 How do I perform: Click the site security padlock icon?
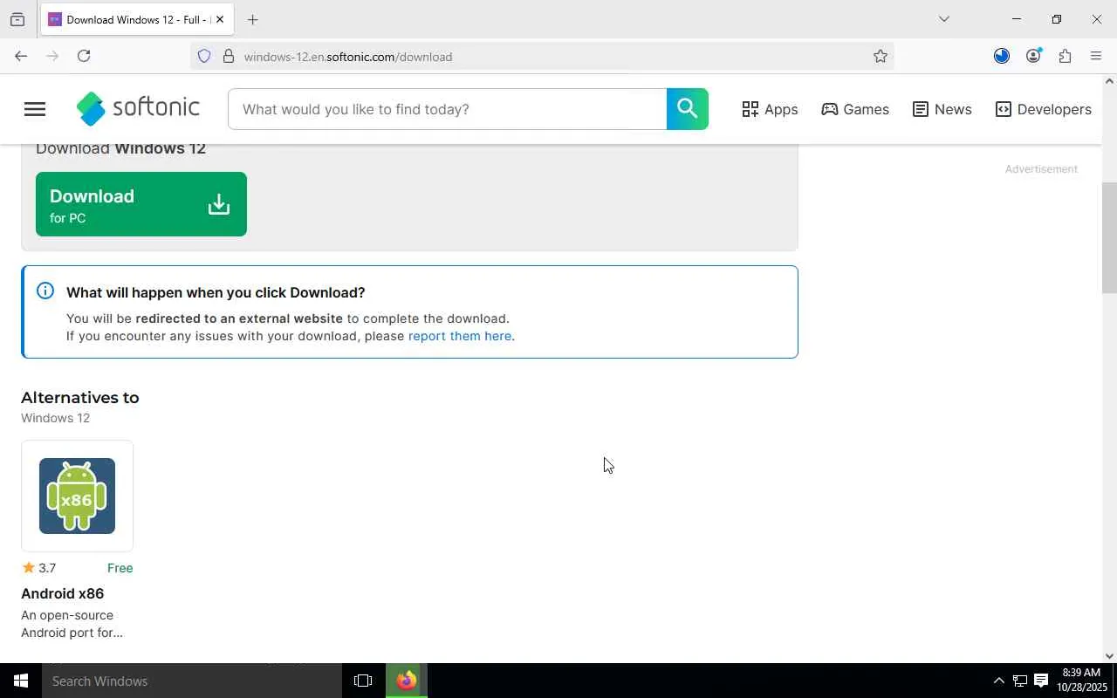pos(229,56)
